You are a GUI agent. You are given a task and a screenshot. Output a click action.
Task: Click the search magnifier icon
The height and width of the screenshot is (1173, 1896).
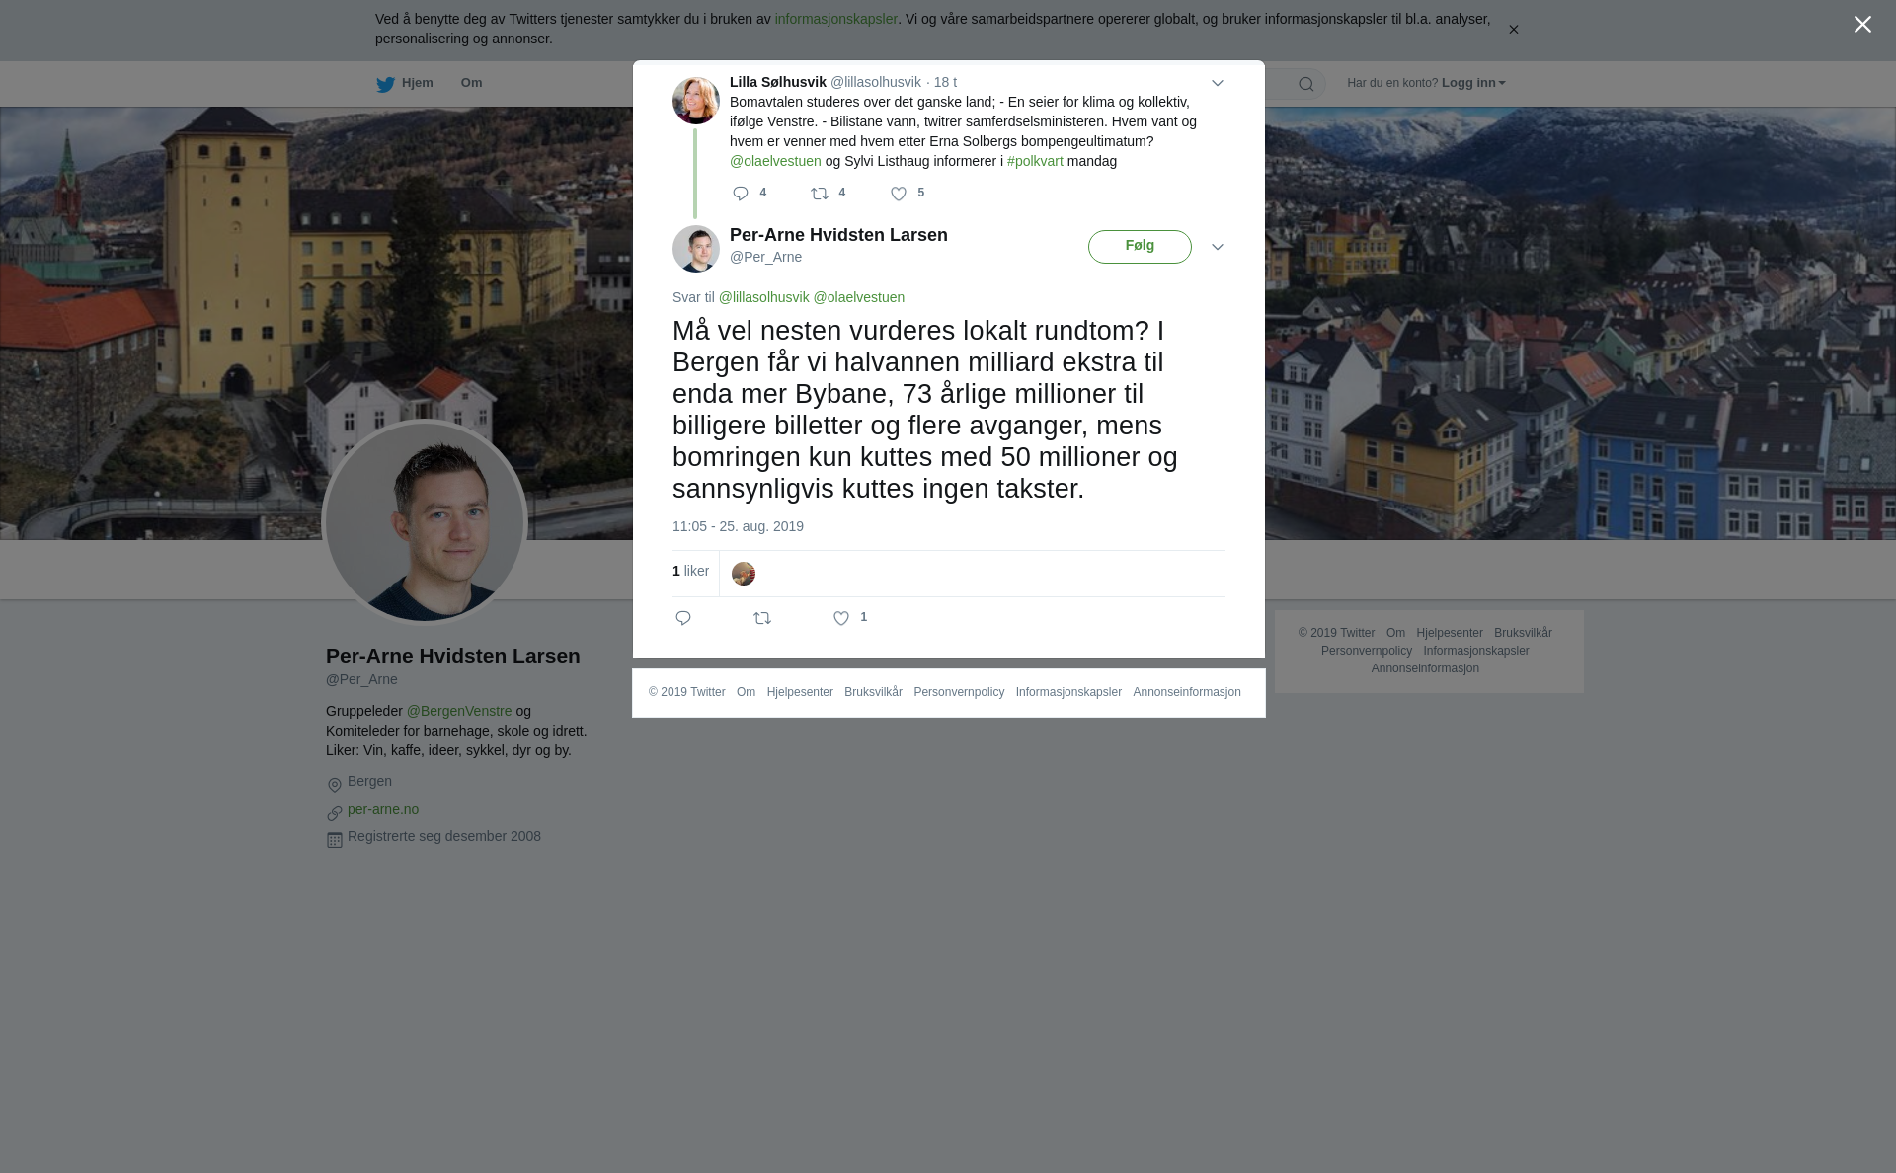pyautogui.click(x=1306, y=84)
